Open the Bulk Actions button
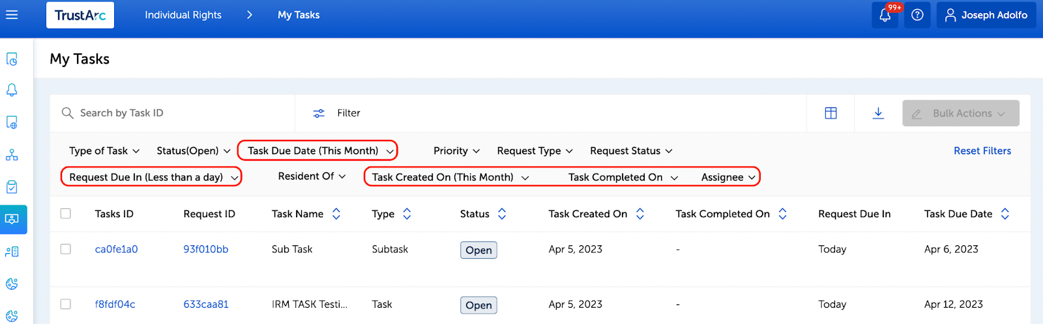Image resolution: width=1043 pixels, height=324 pixels. coord(961,113)
